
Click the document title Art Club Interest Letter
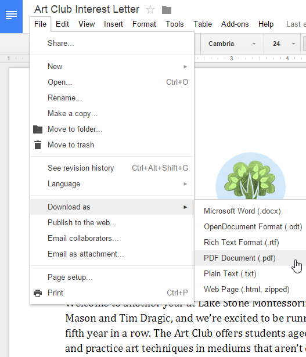[x=87, y=9]
